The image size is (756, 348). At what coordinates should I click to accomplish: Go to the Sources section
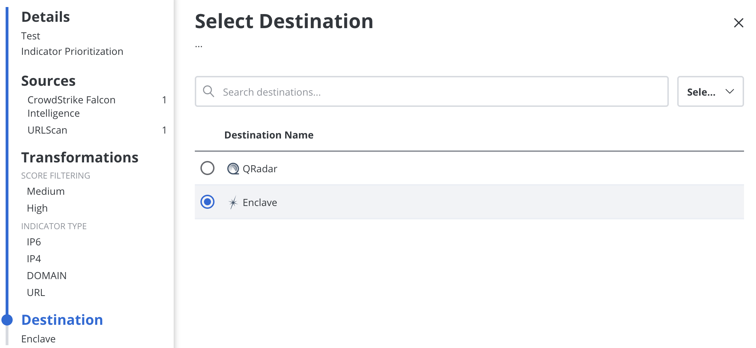[x=49, y=81]
